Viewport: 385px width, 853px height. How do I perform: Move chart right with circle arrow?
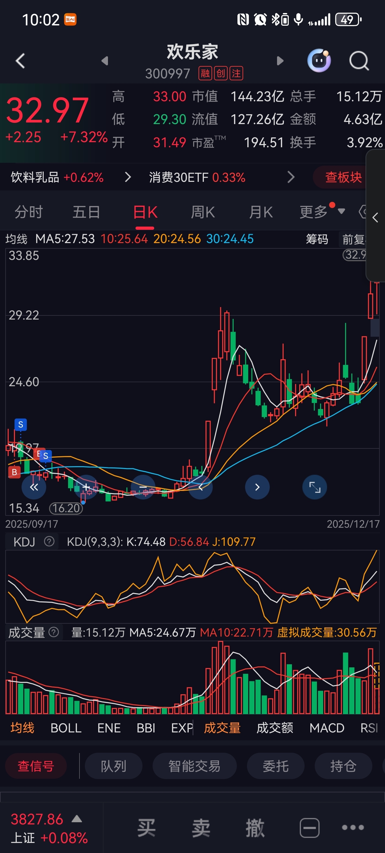pos(257,487)
